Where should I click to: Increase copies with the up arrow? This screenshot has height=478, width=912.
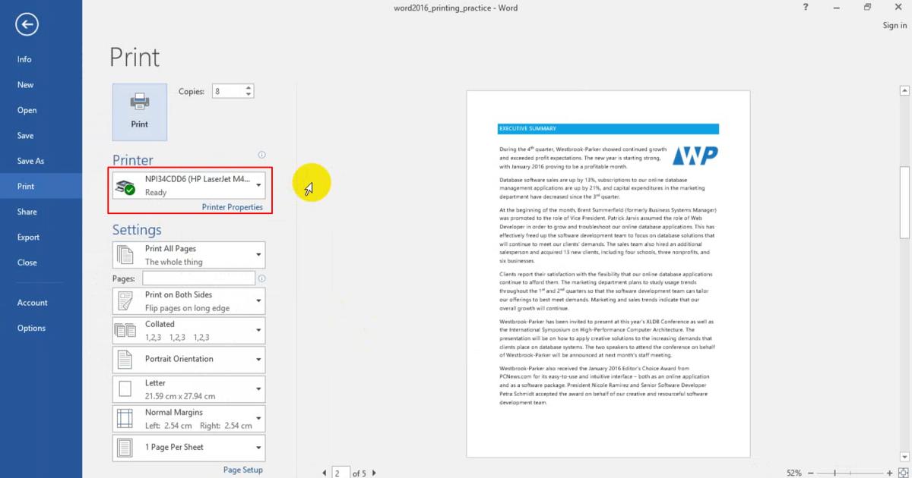point(249,88)
